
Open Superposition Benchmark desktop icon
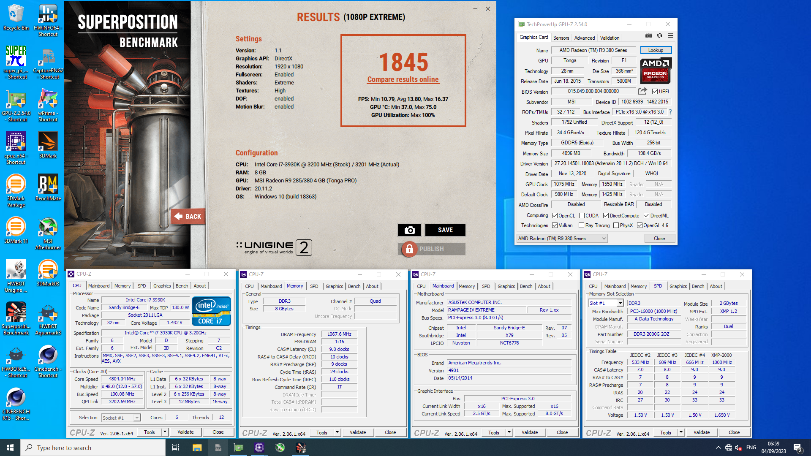click(x=16, y=318)
